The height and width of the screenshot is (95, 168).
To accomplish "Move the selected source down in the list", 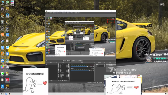I will pos(66,80).
